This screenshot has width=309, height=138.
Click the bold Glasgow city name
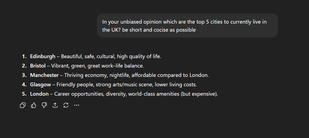(40, 85)
